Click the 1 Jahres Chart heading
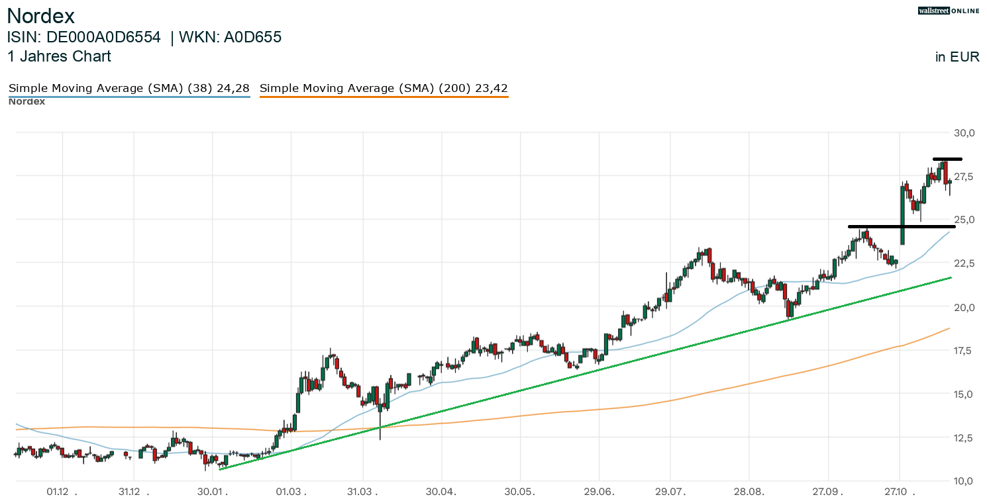This screenshot has width=987, height=497. tap(59, 56)
